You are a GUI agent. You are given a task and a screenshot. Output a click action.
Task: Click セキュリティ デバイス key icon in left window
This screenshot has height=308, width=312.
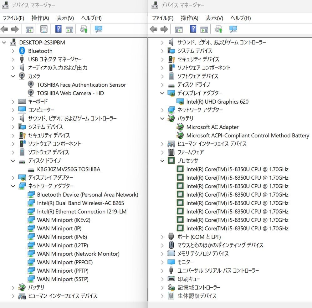22,135
